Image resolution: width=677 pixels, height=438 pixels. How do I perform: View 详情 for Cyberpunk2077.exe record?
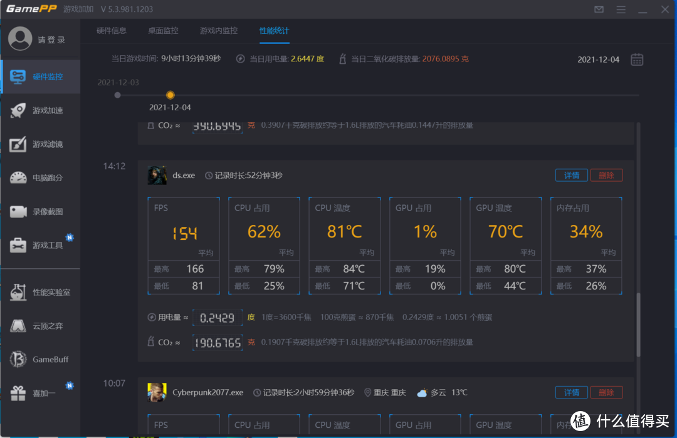click(x=571, y=392)
